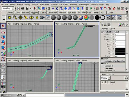Activate the Rotate tool
This screenshot has width=129, height=97.
(3, 42)
